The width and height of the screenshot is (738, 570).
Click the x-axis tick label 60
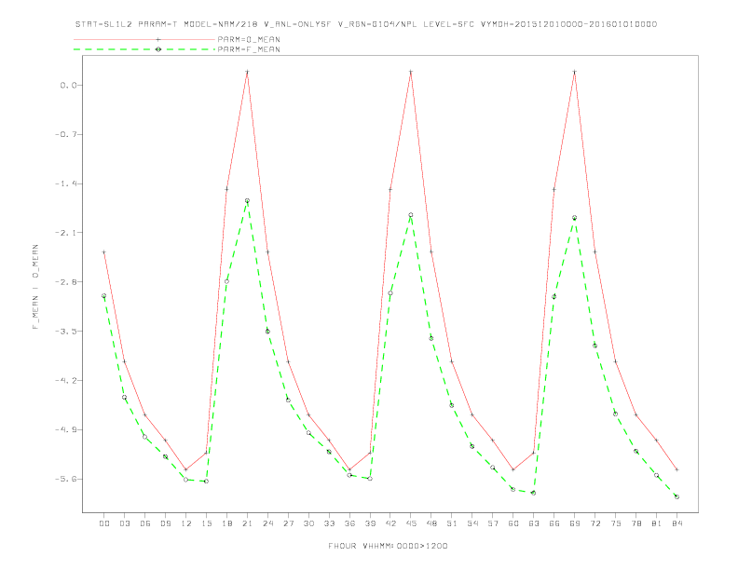[x=513, y=523]
